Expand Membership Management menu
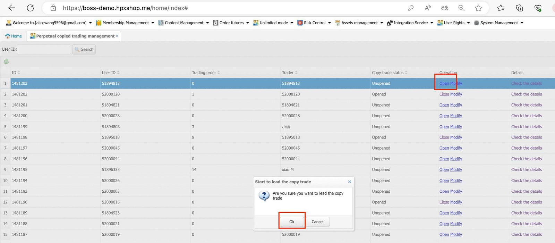 click(125, 23)
